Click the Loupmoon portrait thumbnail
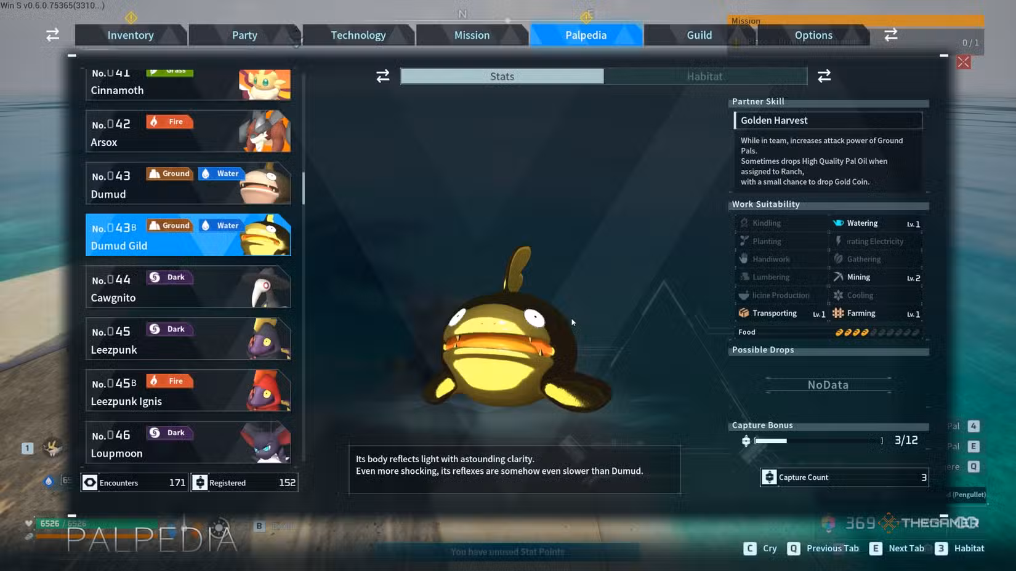This screenshot has height=571, width=1016. pos(265,442)
